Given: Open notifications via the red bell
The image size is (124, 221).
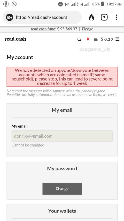Looking at the screenshot, I should [88, 39].
